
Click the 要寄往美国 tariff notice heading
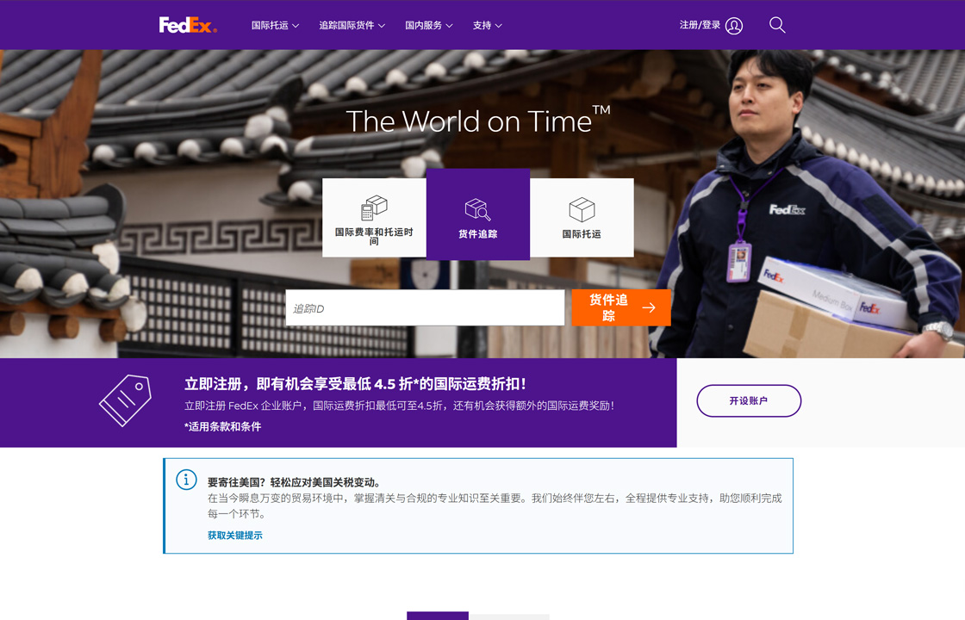pos(296,482)
